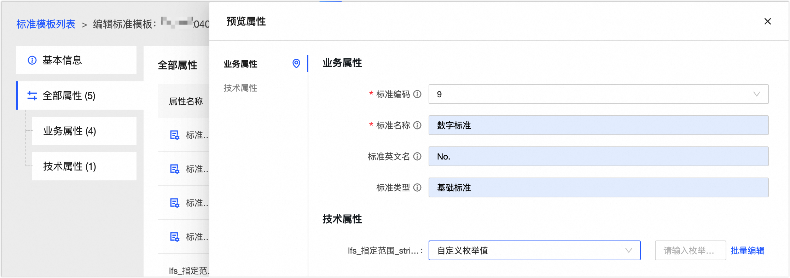Open the 标准编码 dropdown showing 9
This screenshot has height=278, width=790.
598,94
